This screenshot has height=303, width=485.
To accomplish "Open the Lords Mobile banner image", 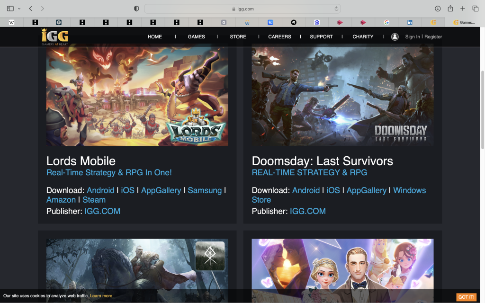I will tap(137, 96).
